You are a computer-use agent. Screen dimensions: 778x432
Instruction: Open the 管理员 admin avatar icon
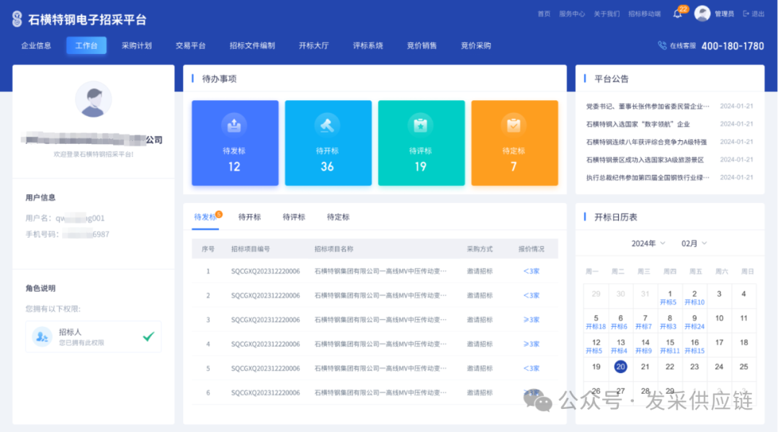(702, 13)
